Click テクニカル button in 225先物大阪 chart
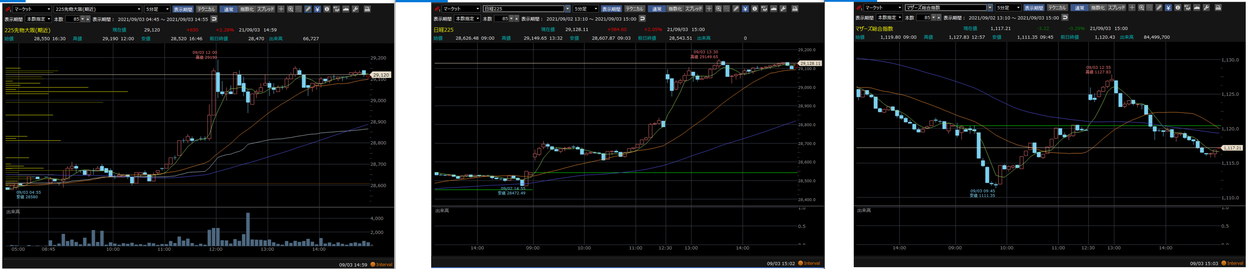The image size is (1248, 269). [x=206, y=9]
